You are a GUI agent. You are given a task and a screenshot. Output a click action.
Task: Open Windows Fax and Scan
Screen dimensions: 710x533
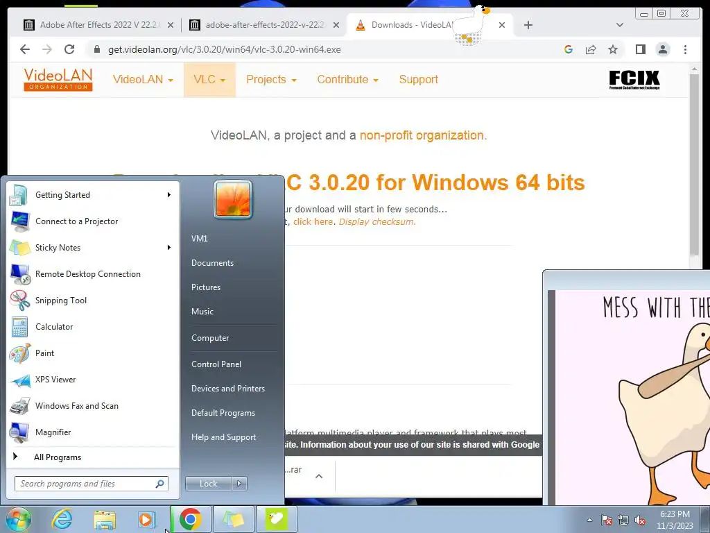[x=92, y=405]
